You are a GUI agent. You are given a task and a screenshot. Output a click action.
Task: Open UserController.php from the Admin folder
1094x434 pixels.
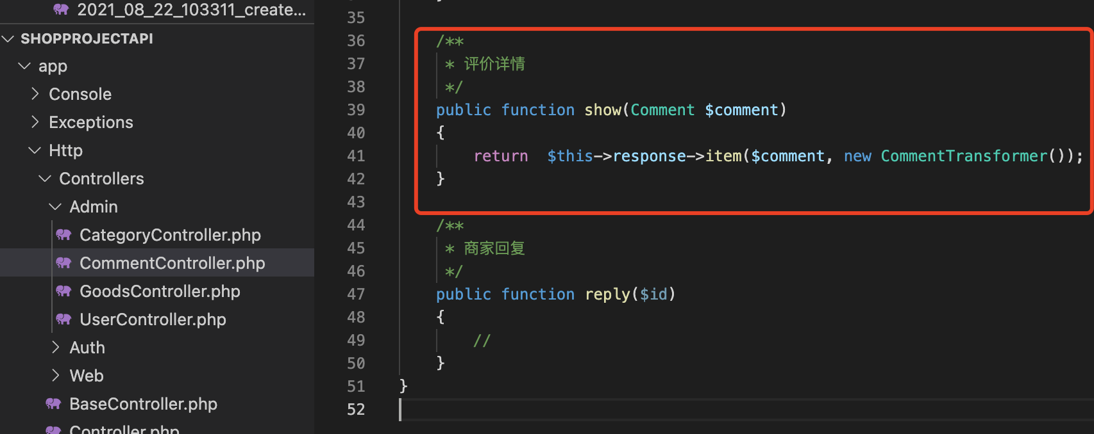[153, 319]
